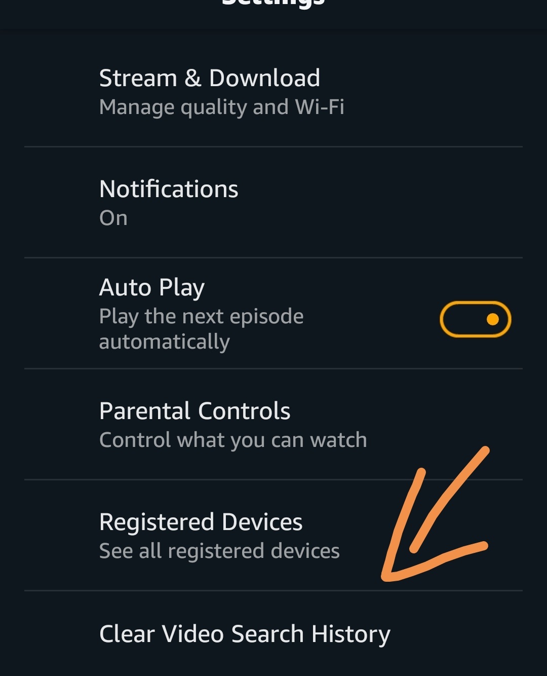Click the word 'Devices' in the Registered Devices title
This screenshot has height=676, width=547.
[262, 522]
